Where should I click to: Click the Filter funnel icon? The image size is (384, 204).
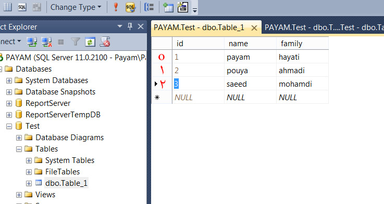[76, 42]
